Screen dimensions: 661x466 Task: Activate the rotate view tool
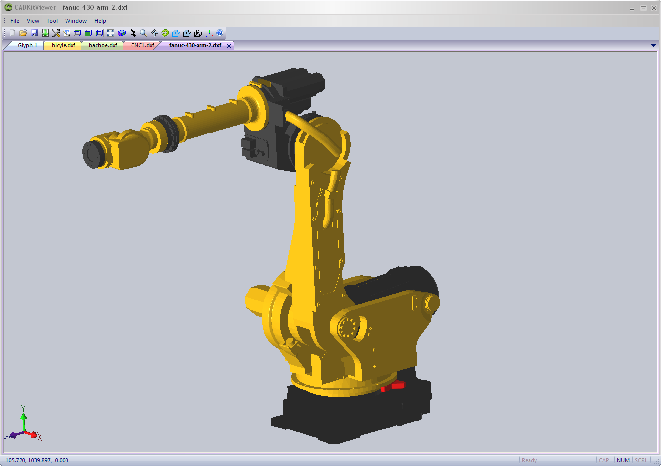(x=165, y=33)
